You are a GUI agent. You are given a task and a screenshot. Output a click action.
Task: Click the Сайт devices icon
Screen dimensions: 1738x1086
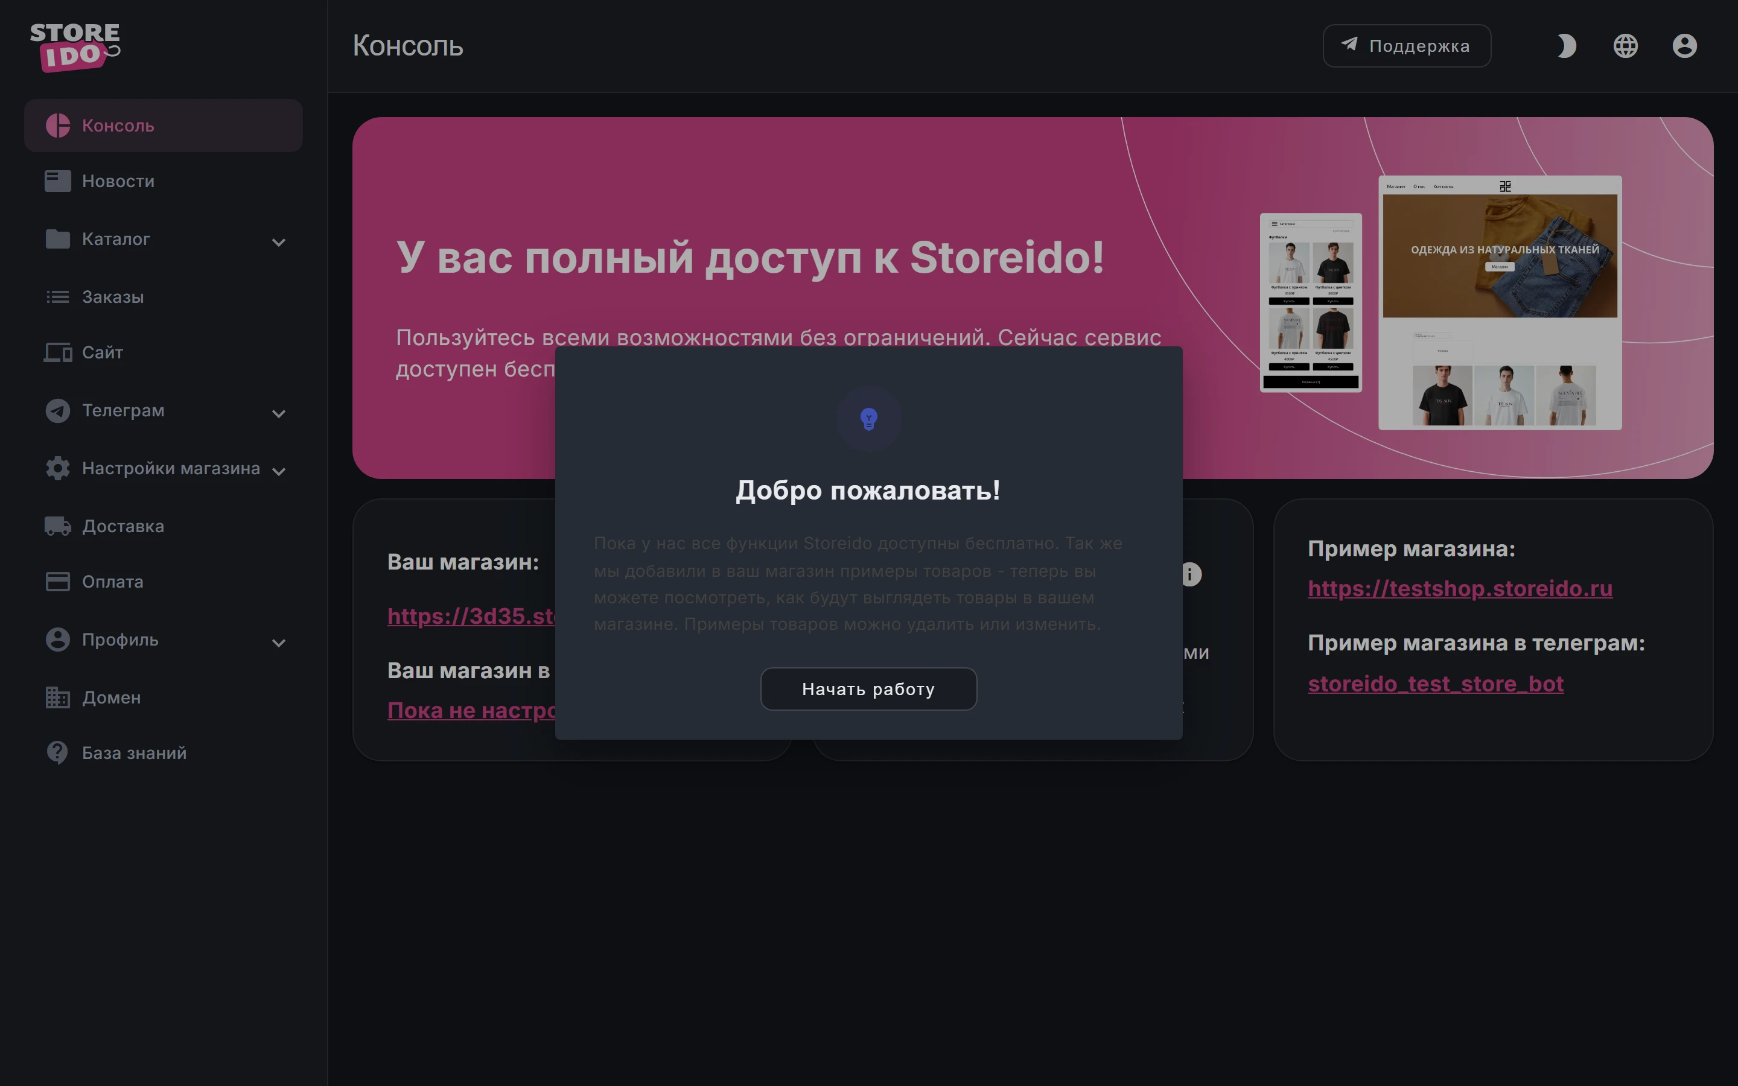click(58, 353)
